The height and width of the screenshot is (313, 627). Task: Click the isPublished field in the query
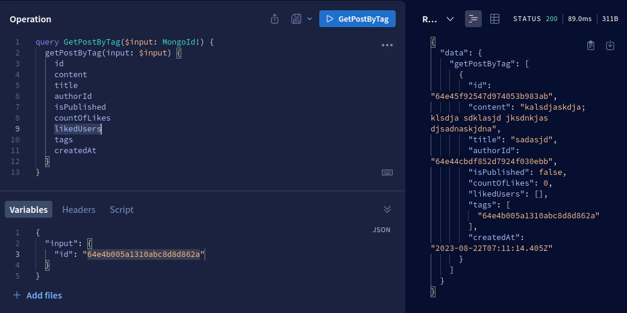[80, 107]
